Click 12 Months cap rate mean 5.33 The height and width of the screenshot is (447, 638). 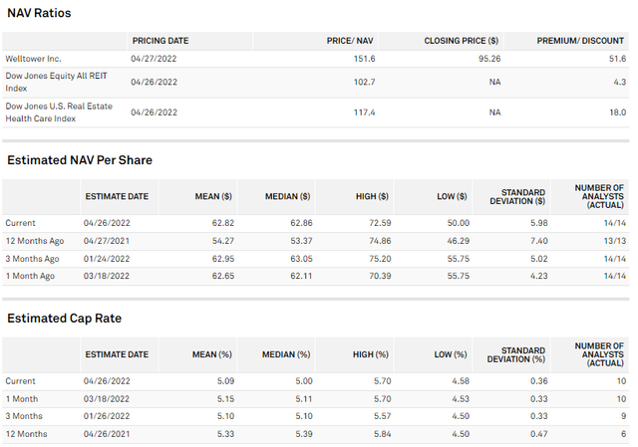pyautogui.click(x=225, y=434)
